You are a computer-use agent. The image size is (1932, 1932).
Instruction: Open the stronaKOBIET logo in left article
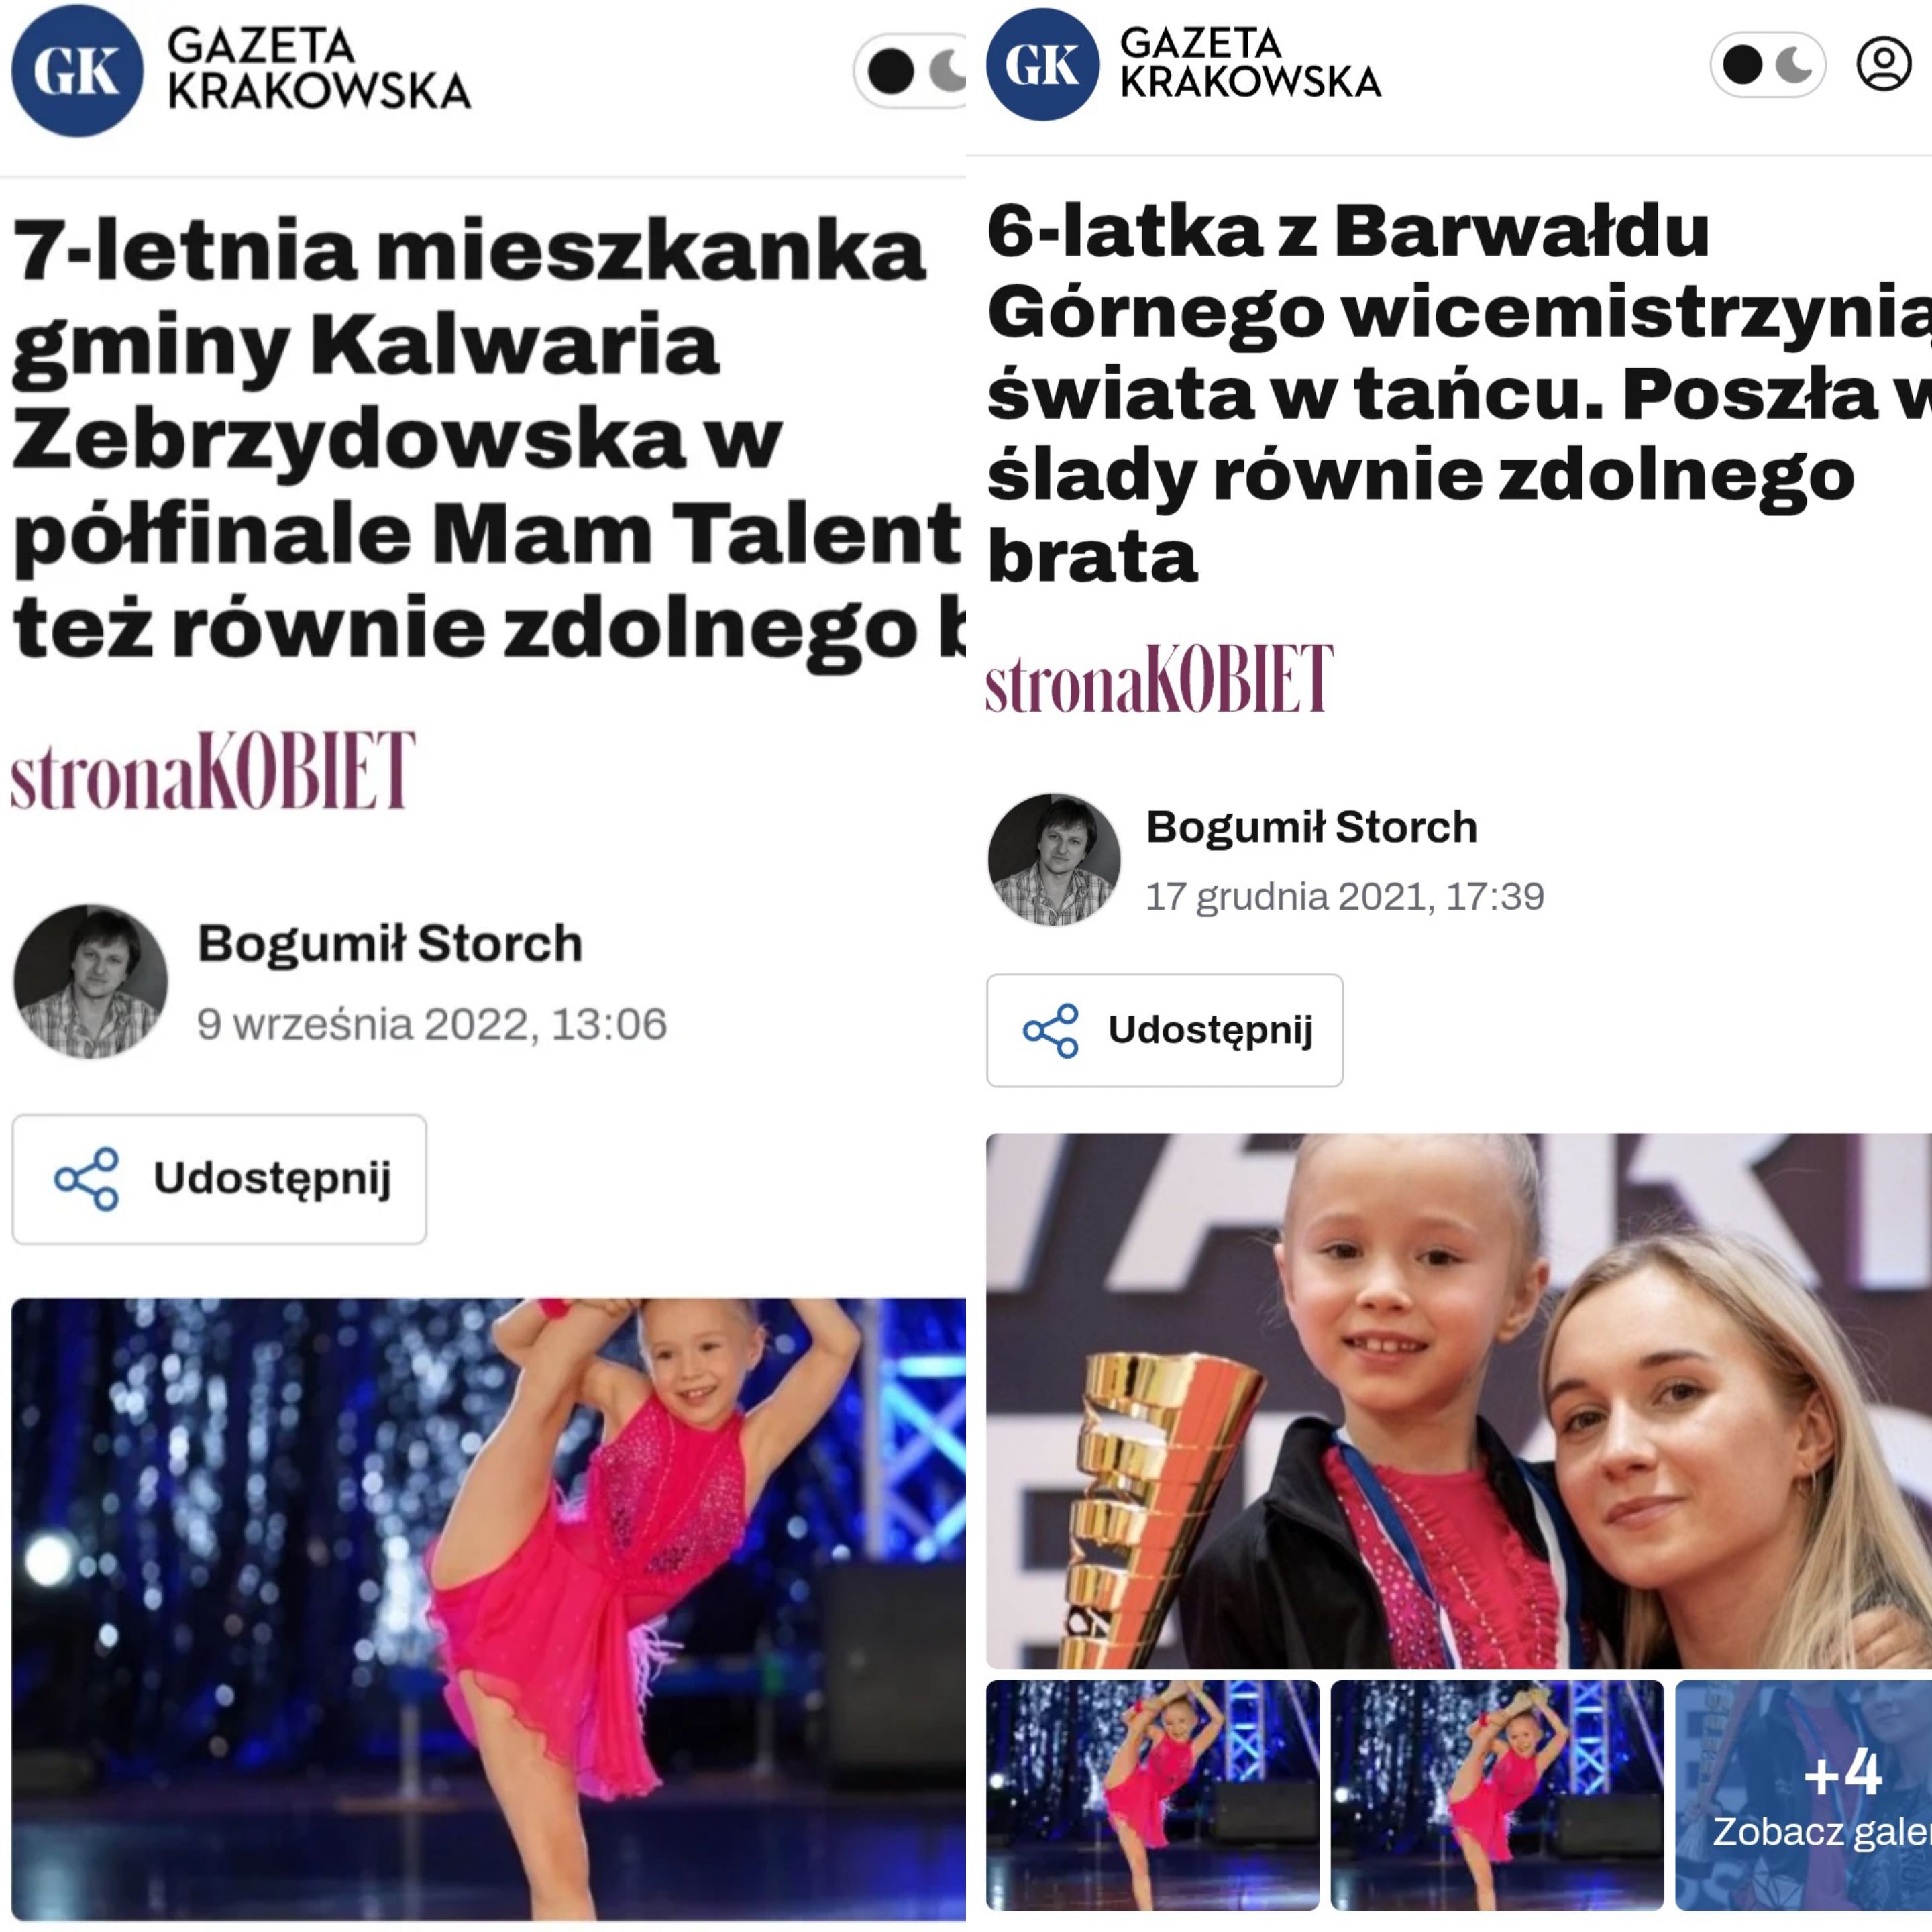[213, 770]
